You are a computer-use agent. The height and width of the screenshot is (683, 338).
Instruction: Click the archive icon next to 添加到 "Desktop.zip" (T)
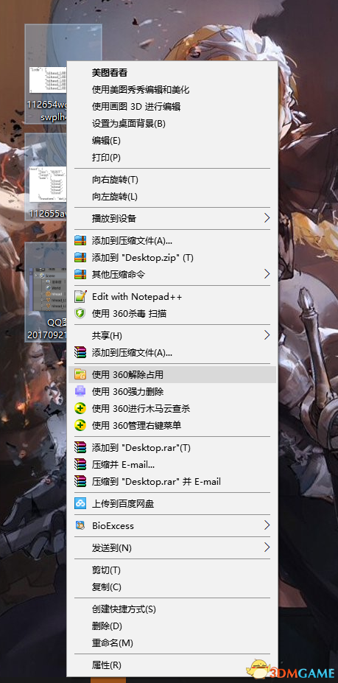click(x=80, y=257)
